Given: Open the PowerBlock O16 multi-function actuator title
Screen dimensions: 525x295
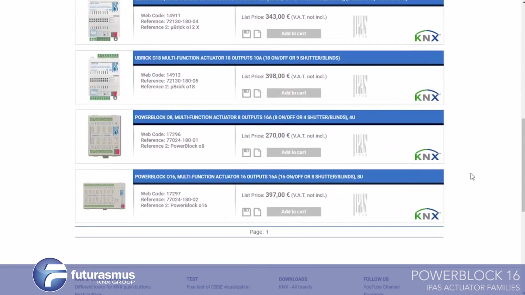Looking at the screenshot, I should point(249,177).
